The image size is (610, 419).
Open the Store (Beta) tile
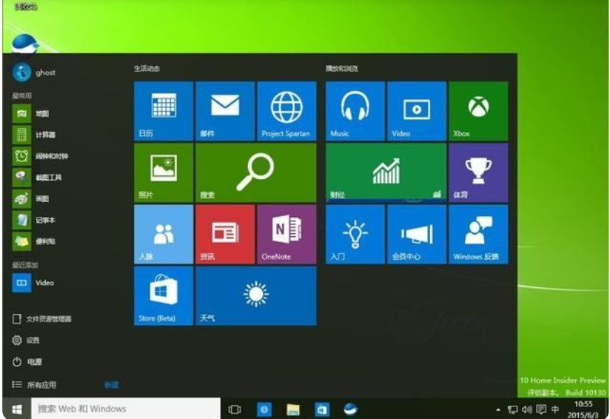pos(164,296)
